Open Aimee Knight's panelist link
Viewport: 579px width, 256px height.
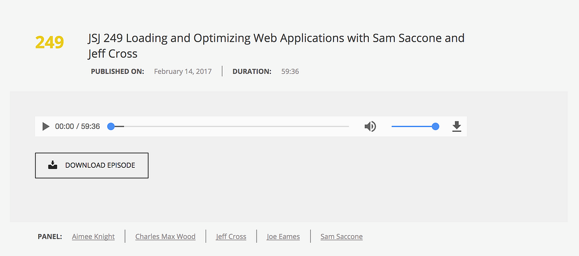click(93, 236)
